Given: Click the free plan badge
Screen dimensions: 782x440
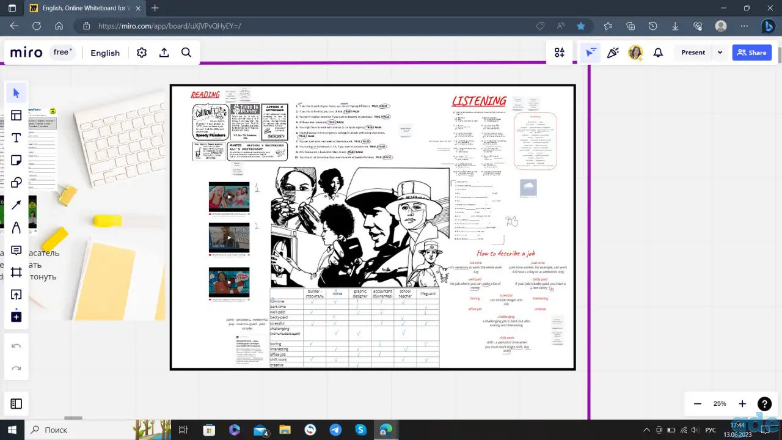Looking at the screenshot, I should point(62,53).
